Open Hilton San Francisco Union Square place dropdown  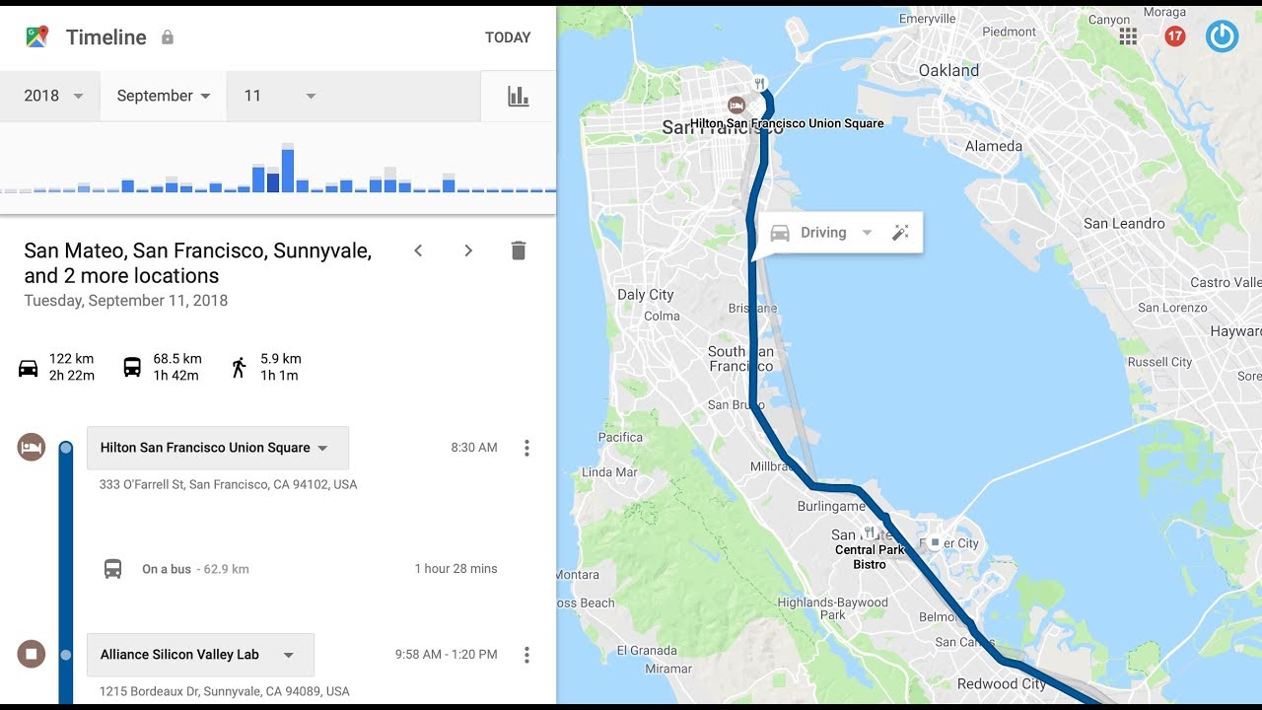pyautogui.click(x=218, y=448)
